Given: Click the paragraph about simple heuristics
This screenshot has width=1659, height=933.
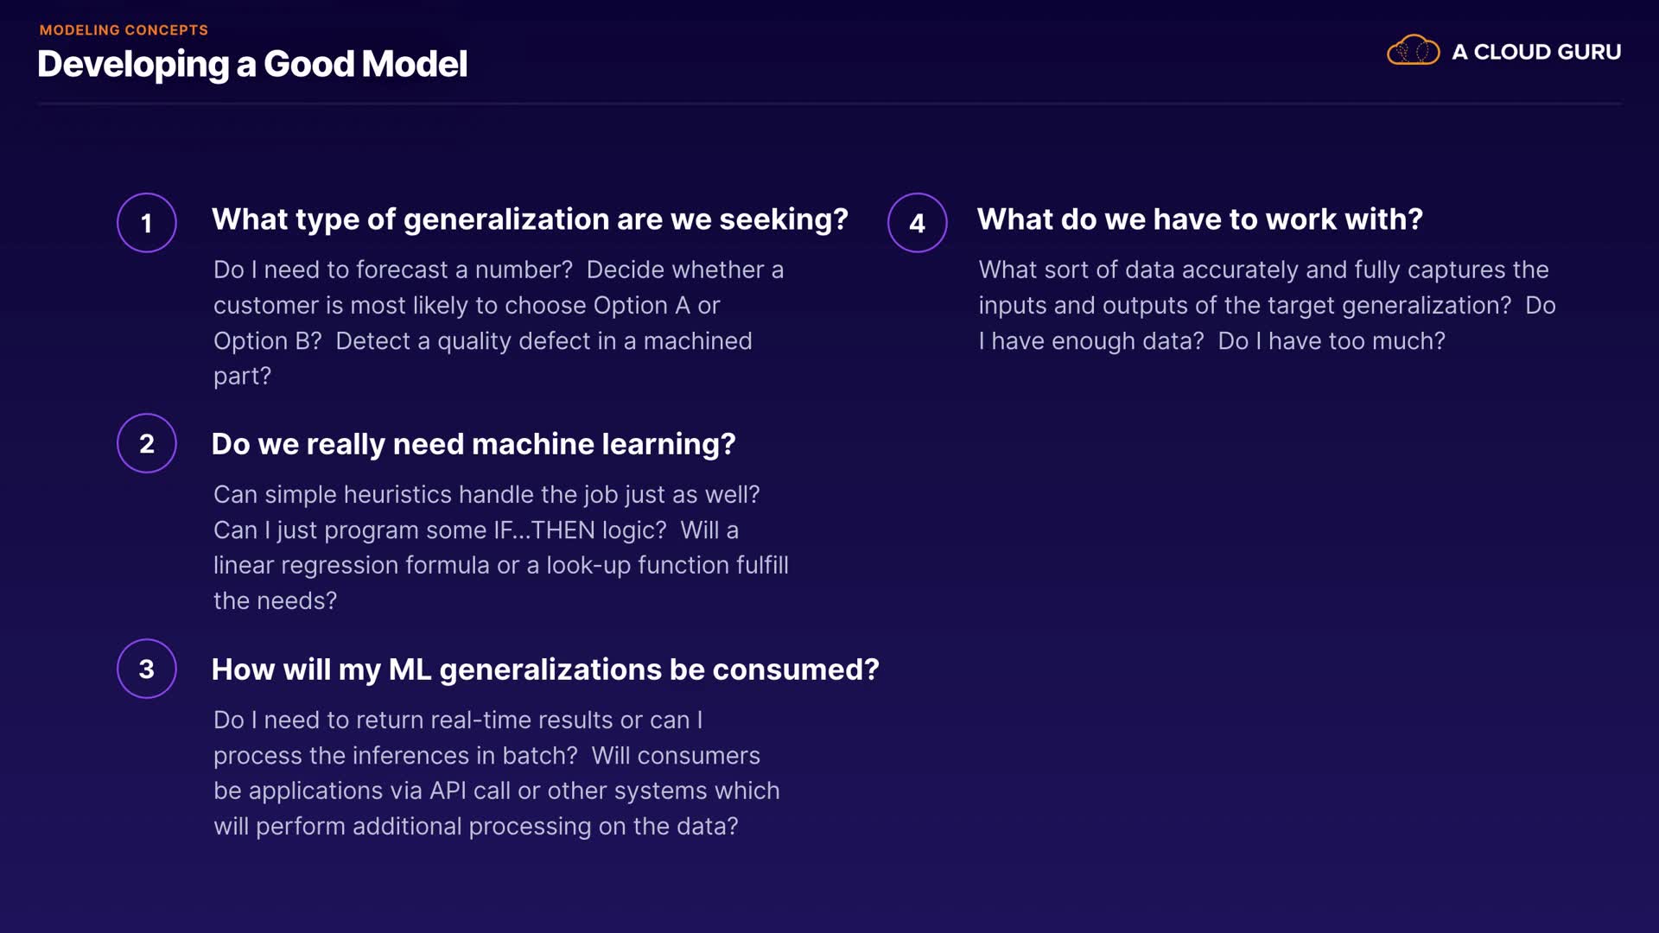Looking at the screenshot, I should 500,547.
